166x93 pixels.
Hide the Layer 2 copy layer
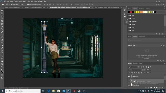[x=129, y=77]
